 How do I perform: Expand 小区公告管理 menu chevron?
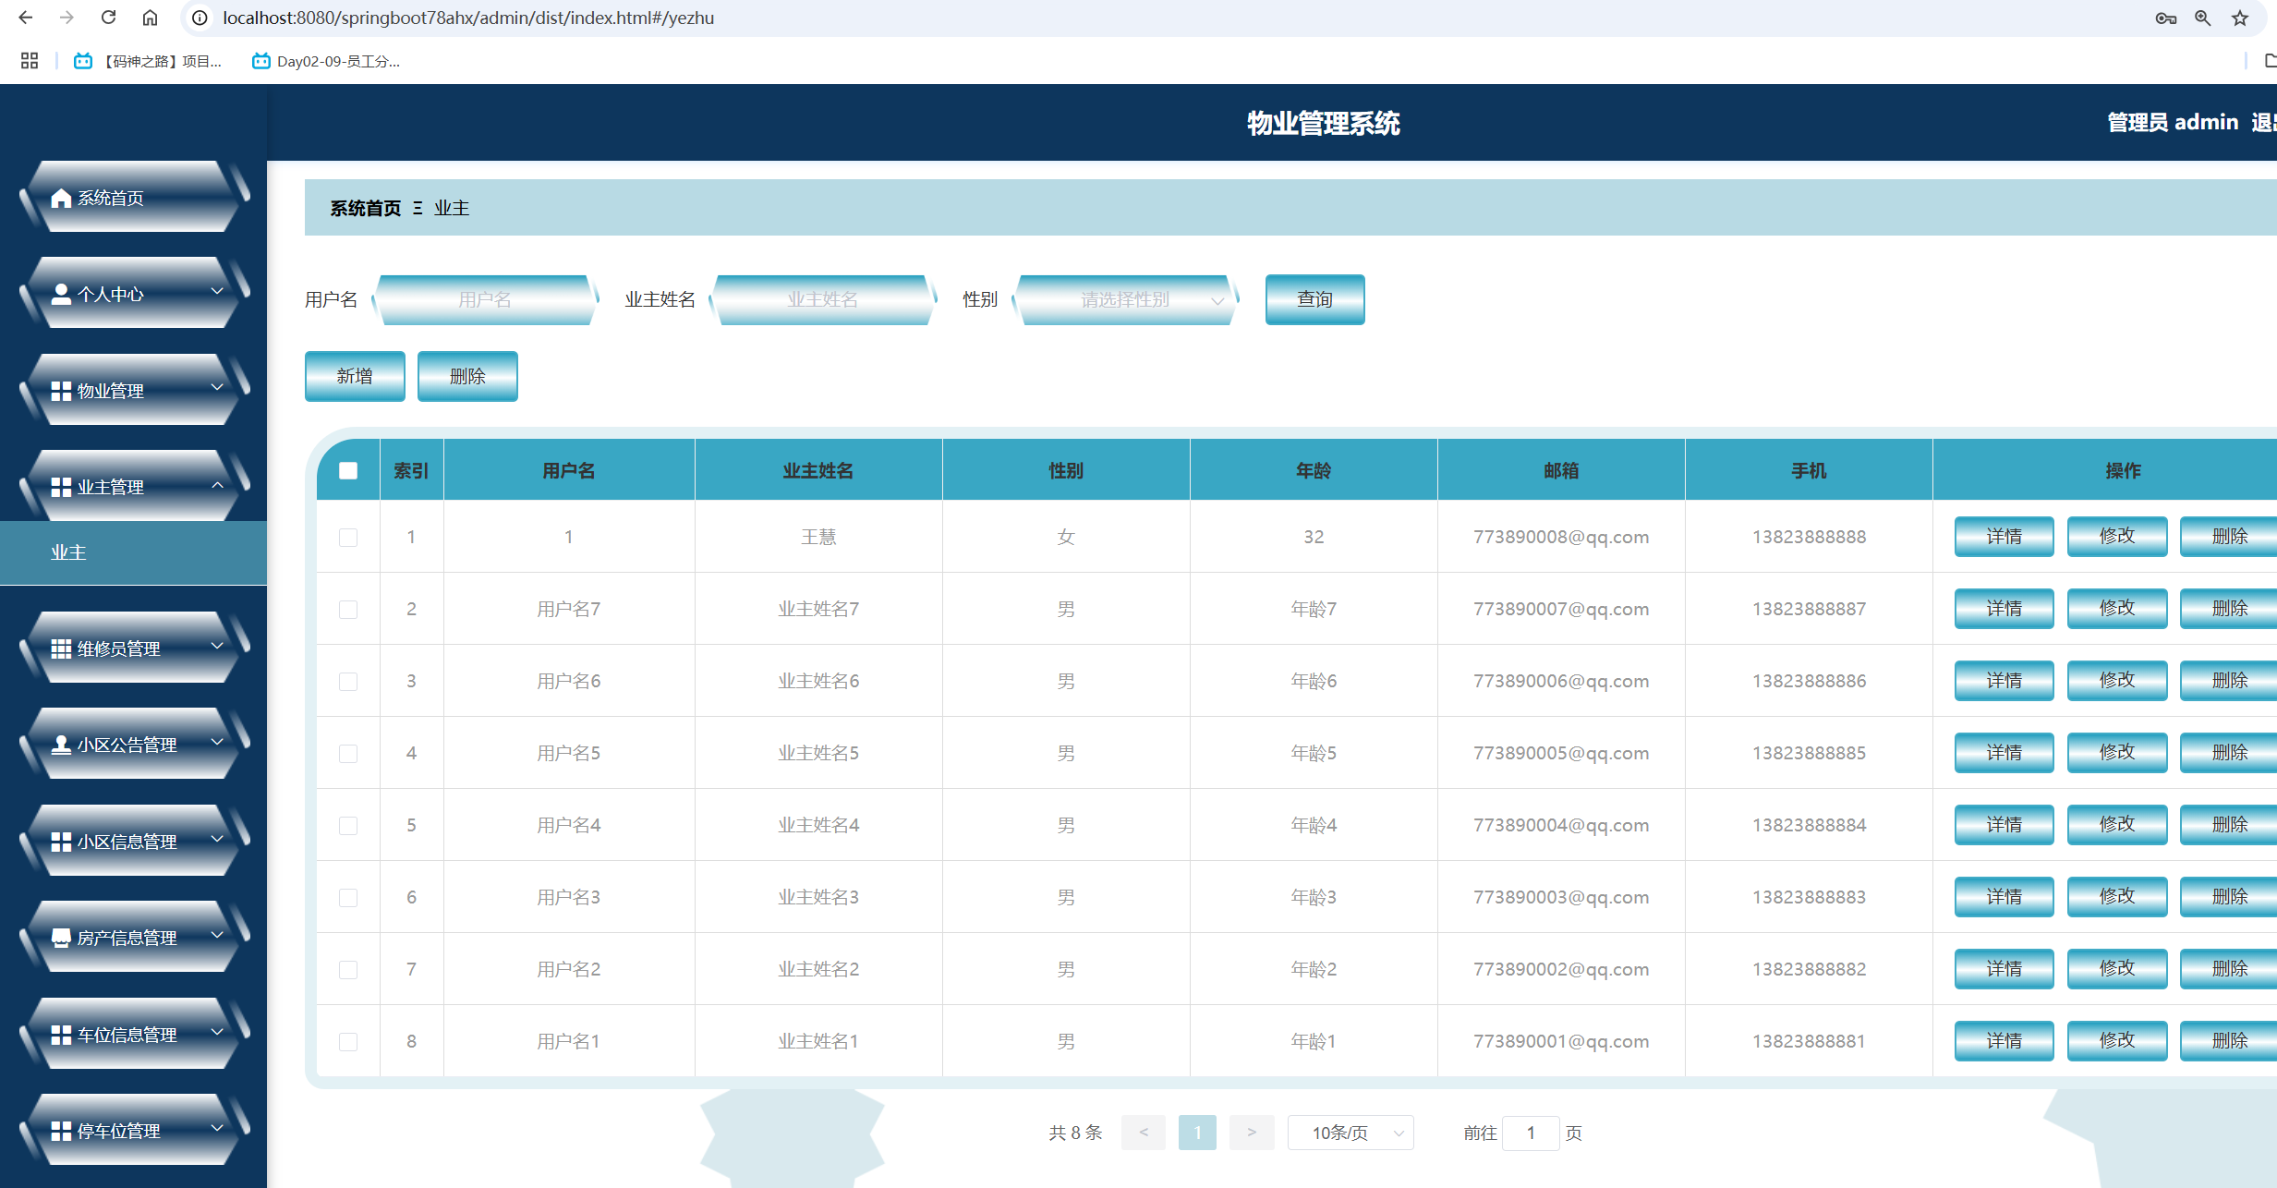217,742
